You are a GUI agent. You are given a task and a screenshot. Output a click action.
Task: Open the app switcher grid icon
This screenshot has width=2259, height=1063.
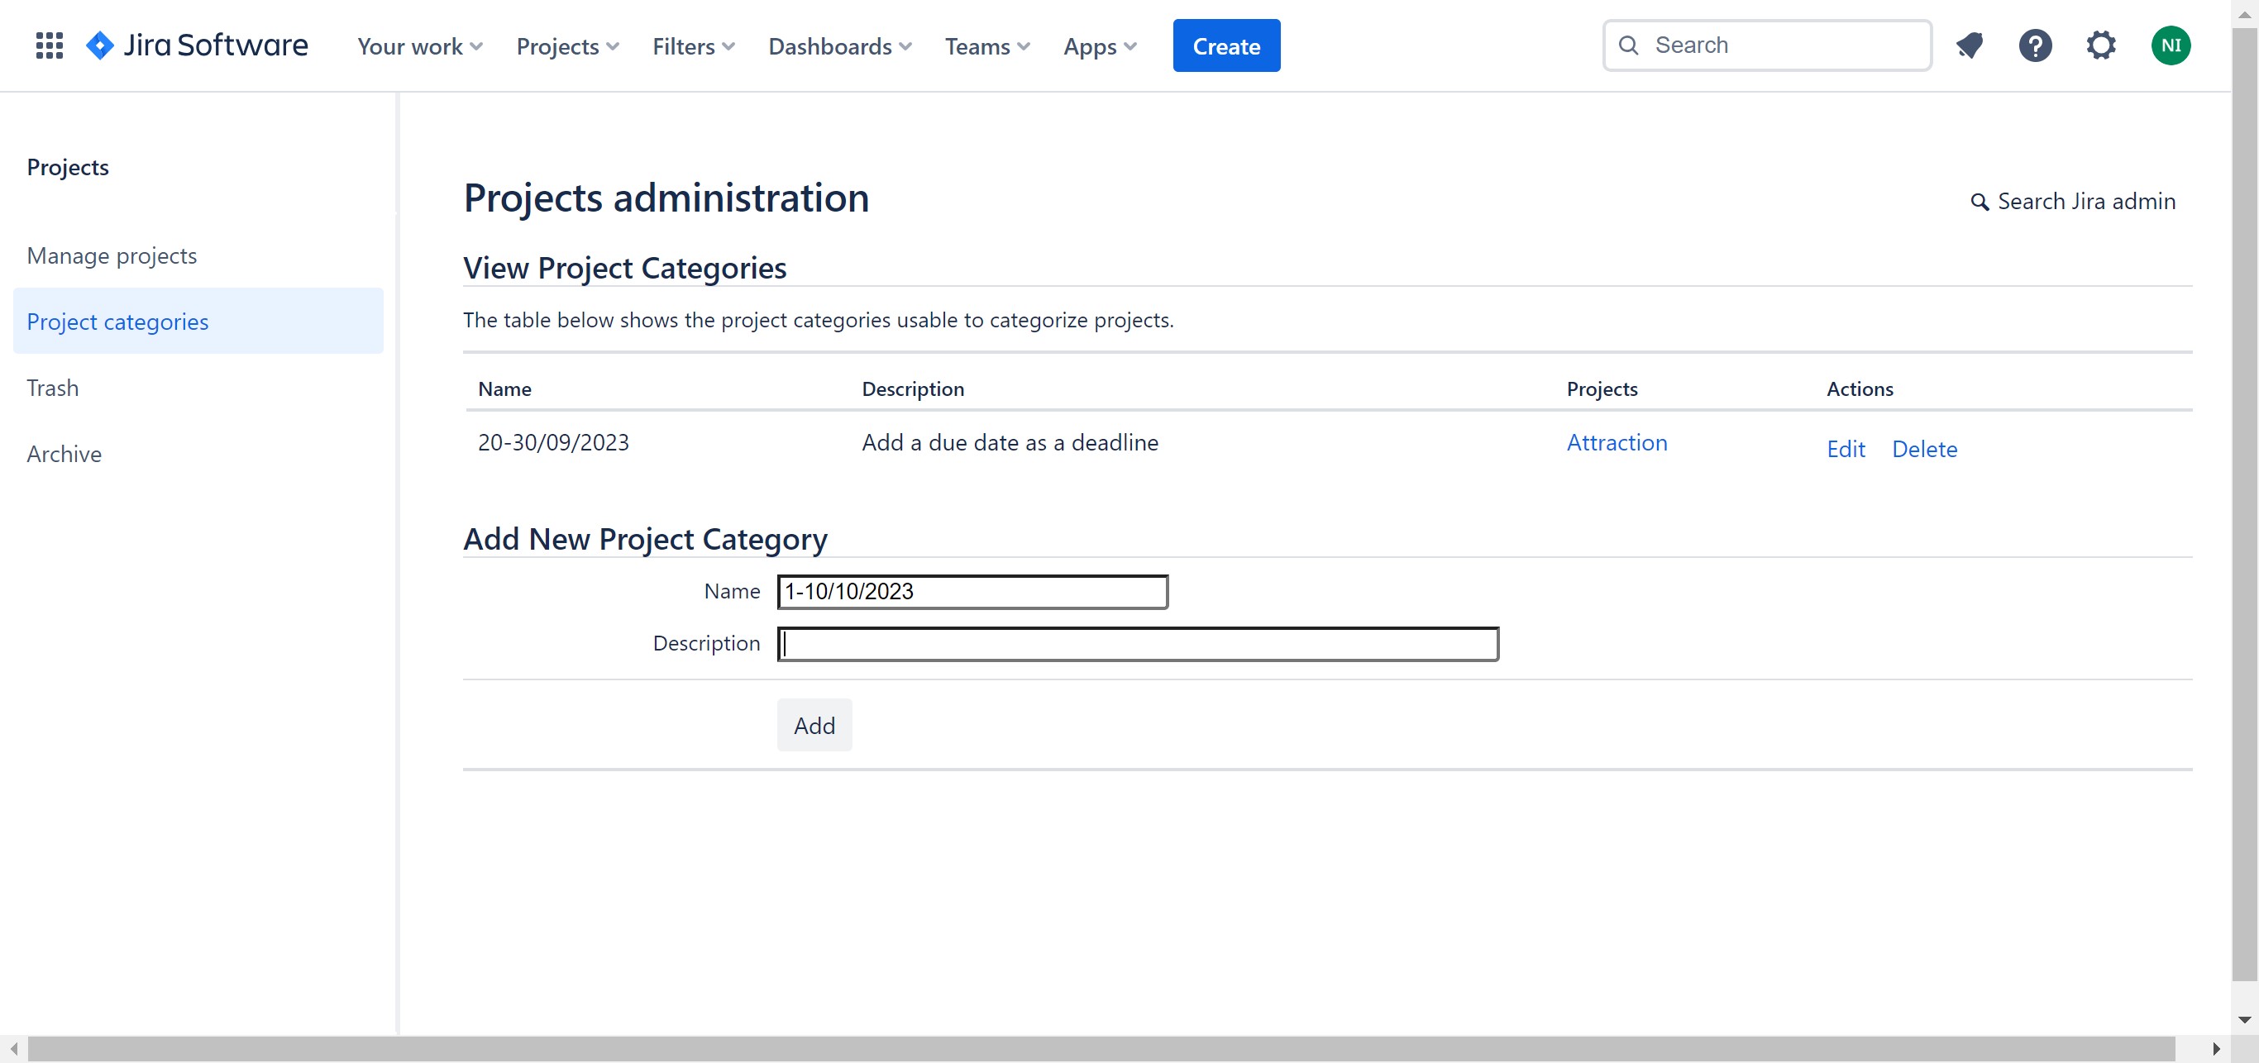[x=49, y=45]
